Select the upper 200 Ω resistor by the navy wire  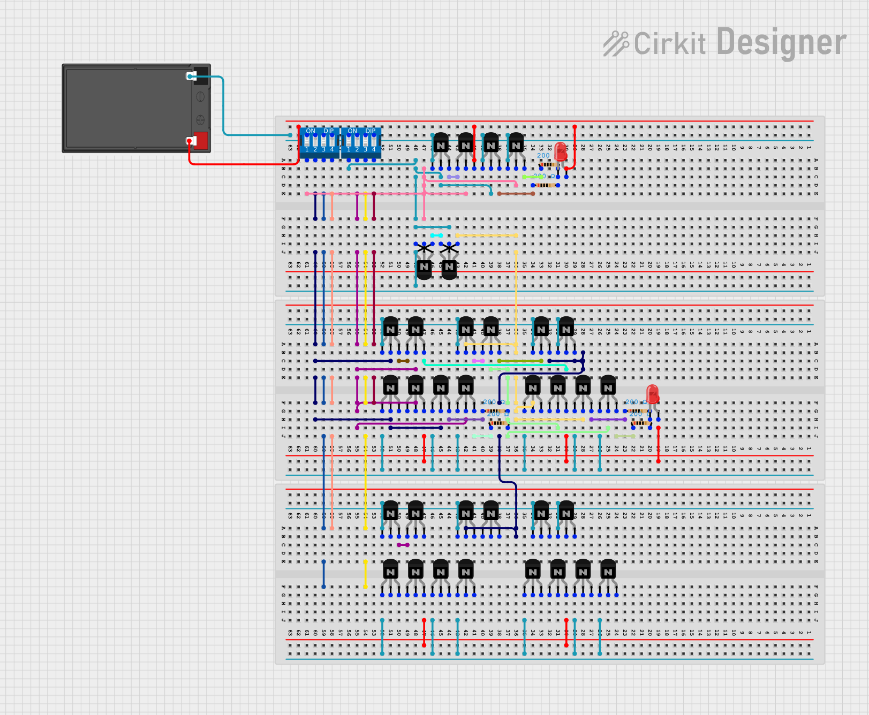coord(494,411)
